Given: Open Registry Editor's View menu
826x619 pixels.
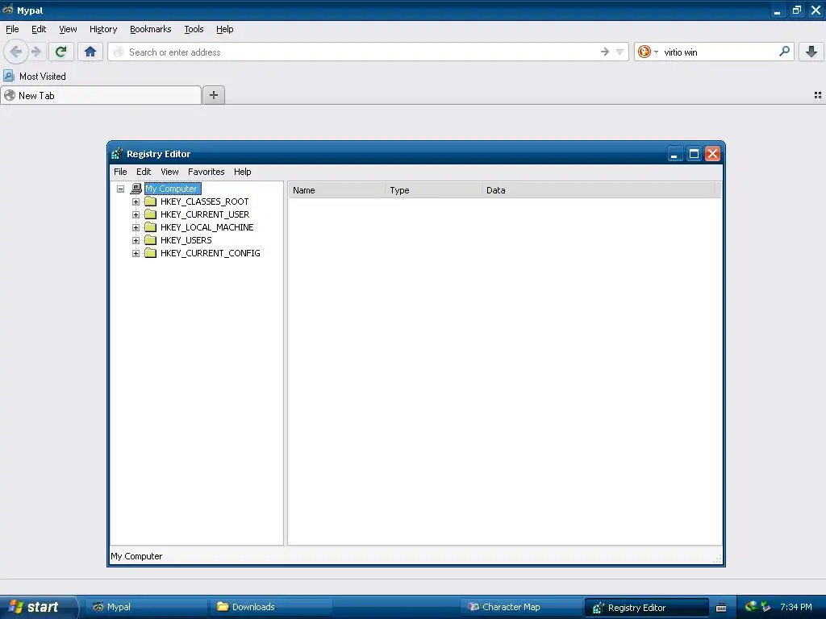Looking at the screenshot, I should [169, 172].
